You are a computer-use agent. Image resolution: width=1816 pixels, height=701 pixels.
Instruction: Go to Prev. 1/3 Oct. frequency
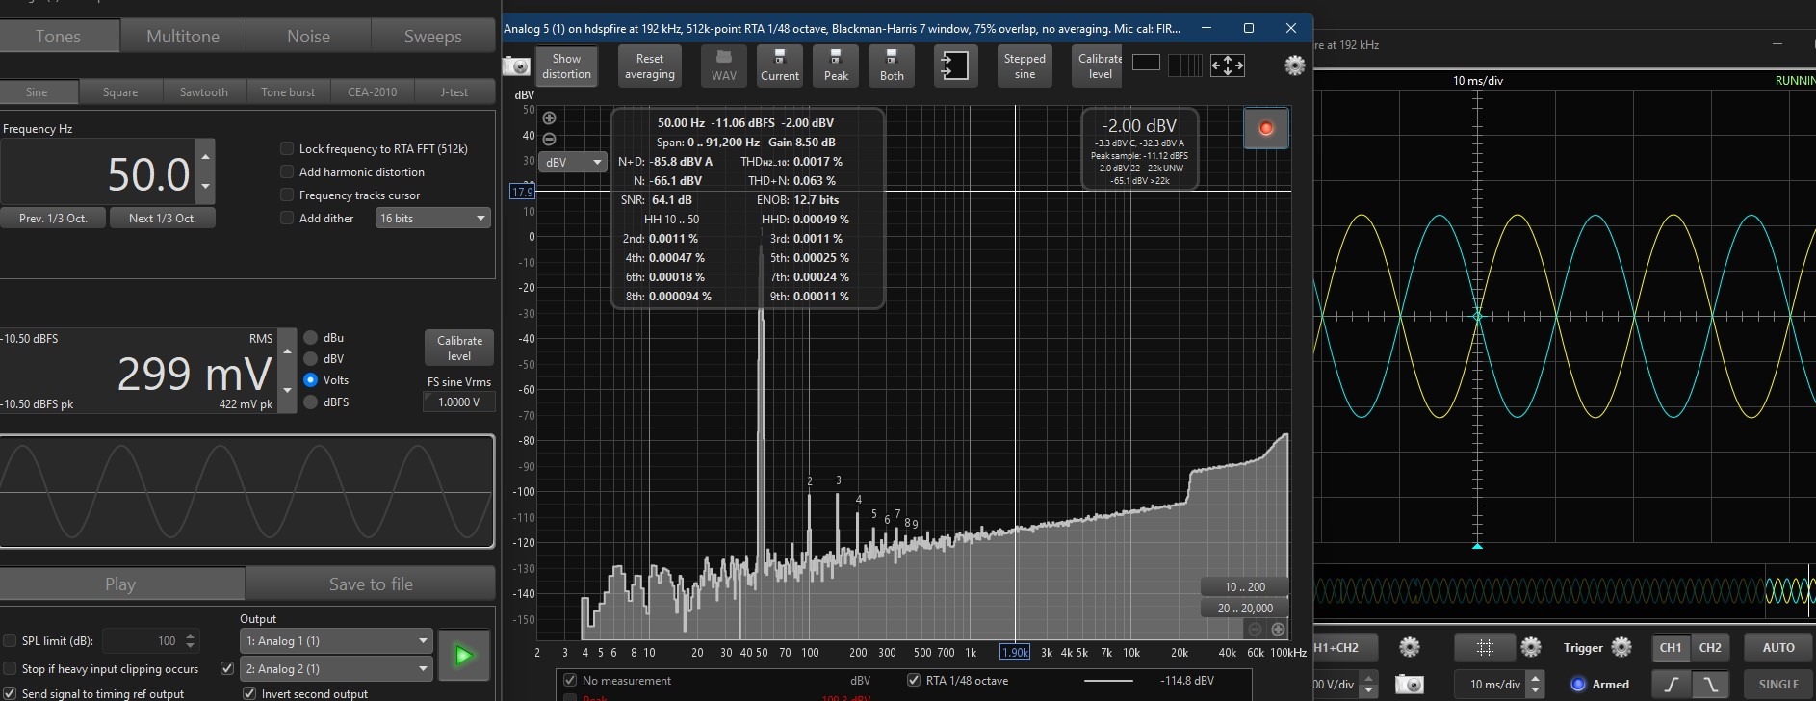coord(53,219)
